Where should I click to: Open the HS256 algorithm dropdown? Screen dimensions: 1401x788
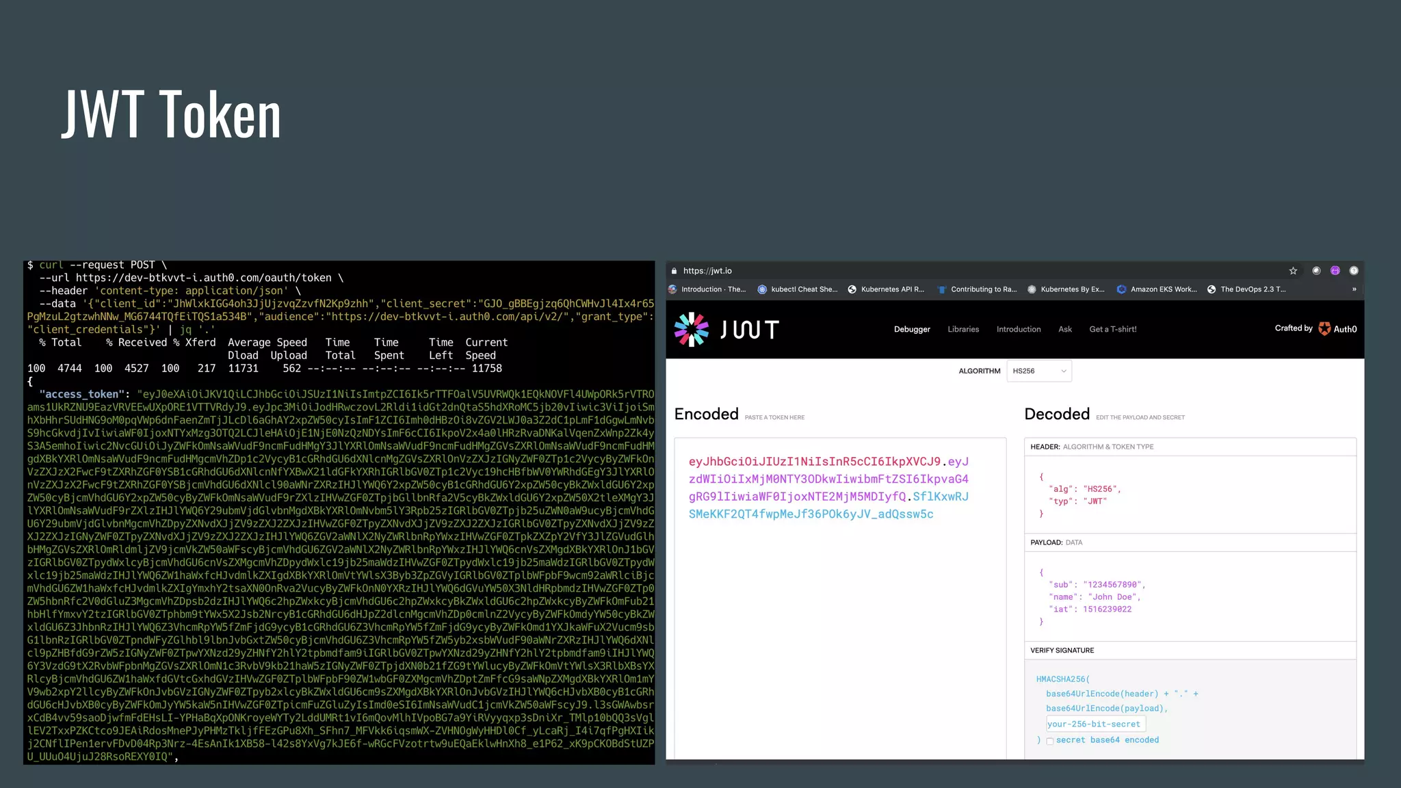pos(1039,371)
